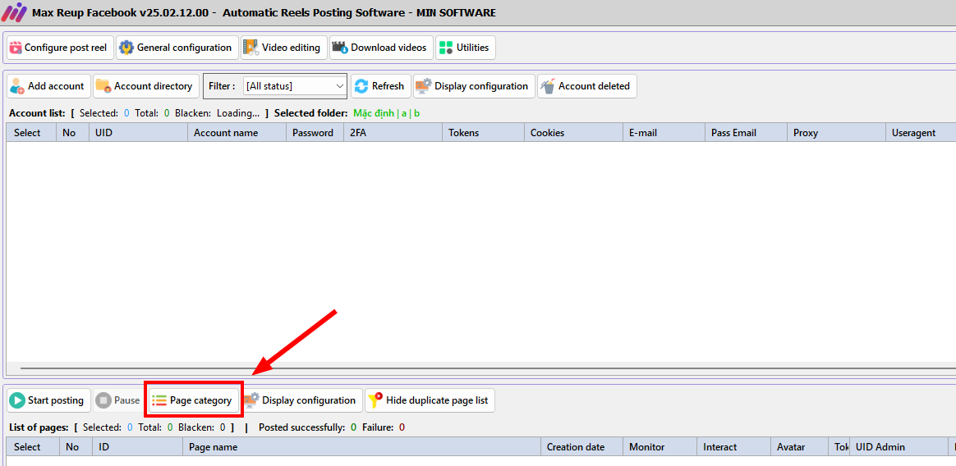Screen dimensions: 956x466
Task: Click the Add account button
Action: point(48,86)
